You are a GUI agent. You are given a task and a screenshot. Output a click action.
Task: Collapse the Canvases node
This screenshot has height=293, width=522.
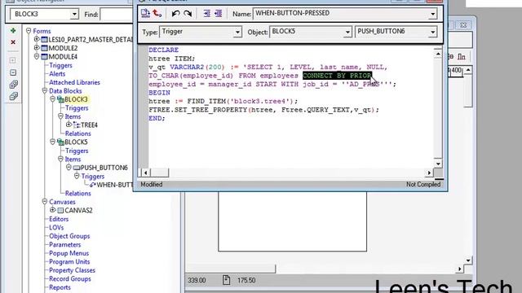pos(45,202)
